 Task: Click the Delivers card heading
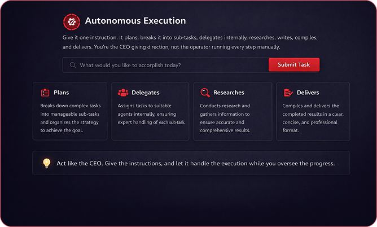point(308,93)
